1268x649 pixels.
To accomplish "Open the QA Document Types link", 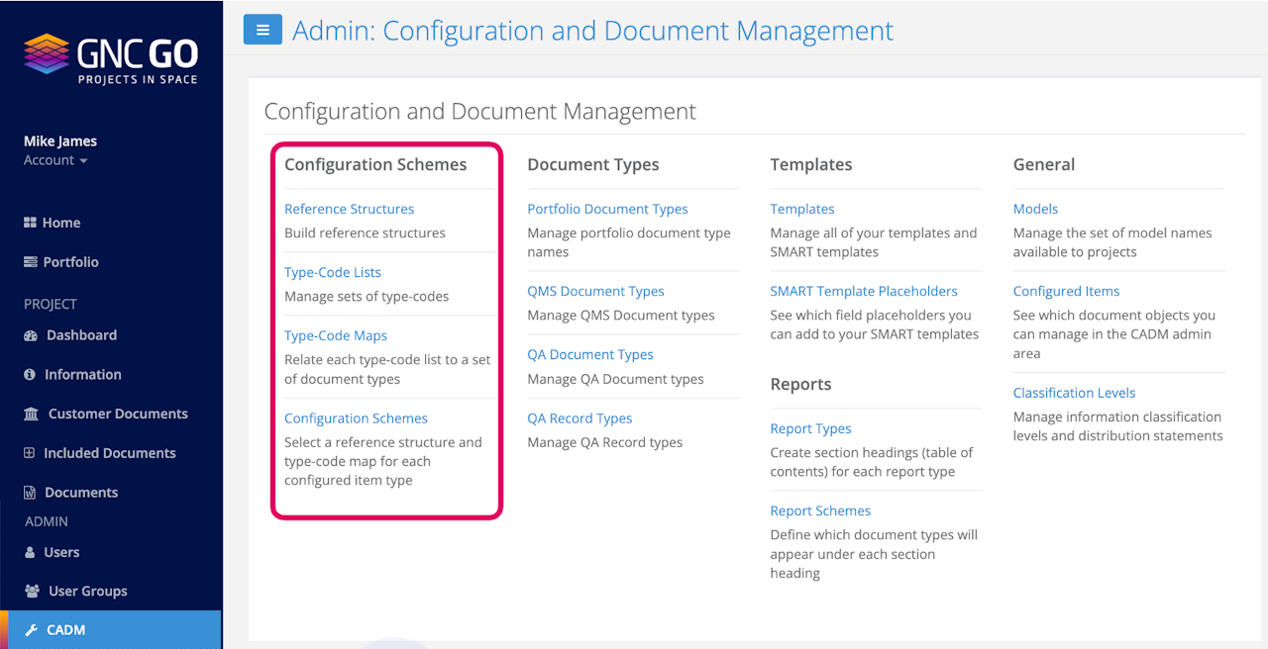I will pyautogui.click(x=590, y=354).
